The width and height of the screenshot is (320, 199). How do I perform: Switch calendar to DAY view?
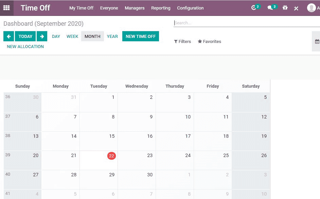(x=56, y=37)
